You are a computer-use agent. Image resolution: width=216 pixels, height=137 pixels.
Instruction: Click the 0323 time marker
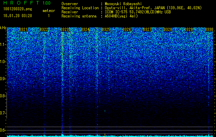click(x=65, y=29)
